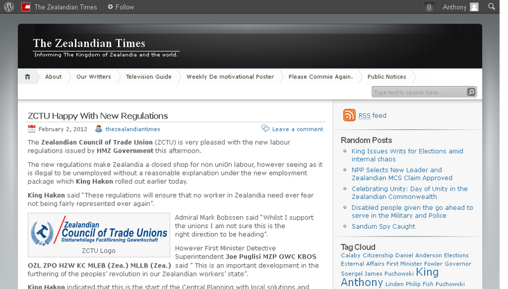Viewport: 508px width, 289px height.
Task: Click the site search text field
Action: tap(419, 92)
